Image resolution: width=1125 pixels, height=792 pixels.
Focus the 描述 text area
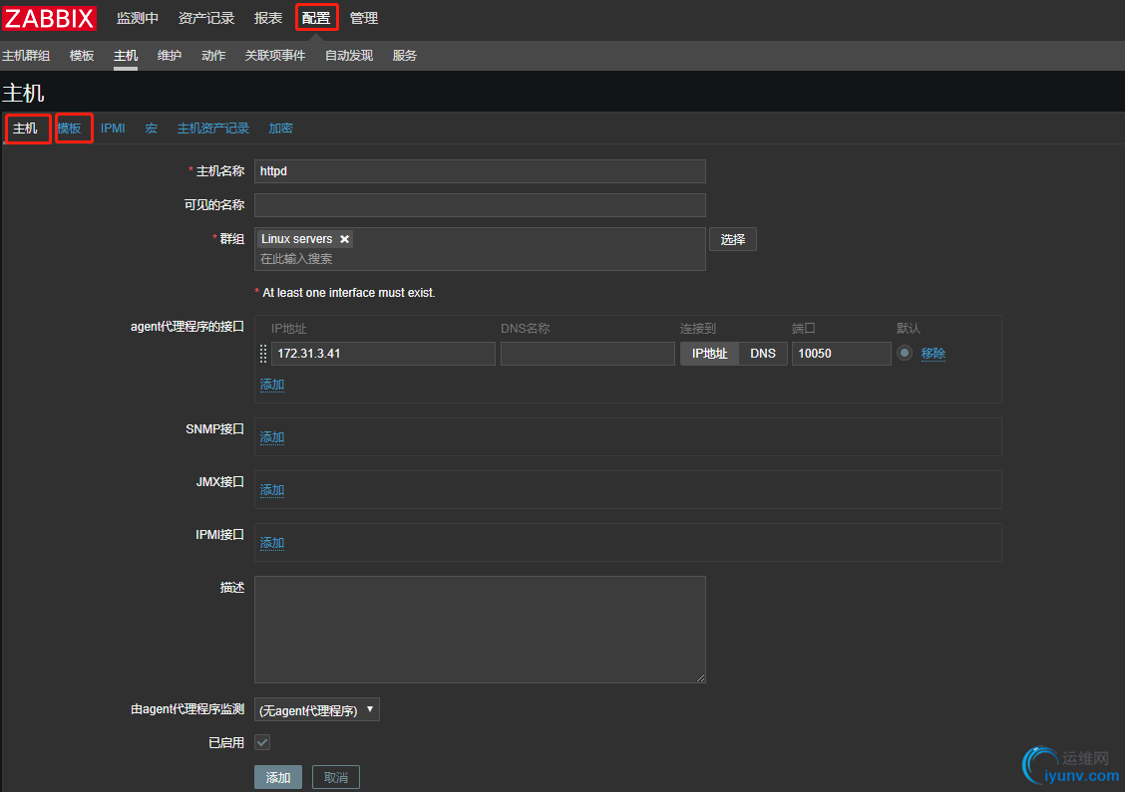(x=480, y=629)
